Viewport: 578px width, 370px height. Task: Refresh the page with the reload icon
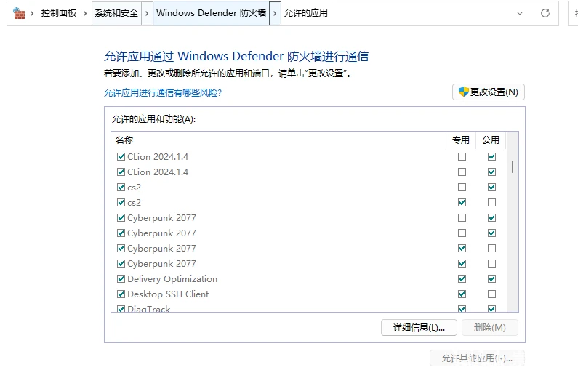tap(545, 13)
